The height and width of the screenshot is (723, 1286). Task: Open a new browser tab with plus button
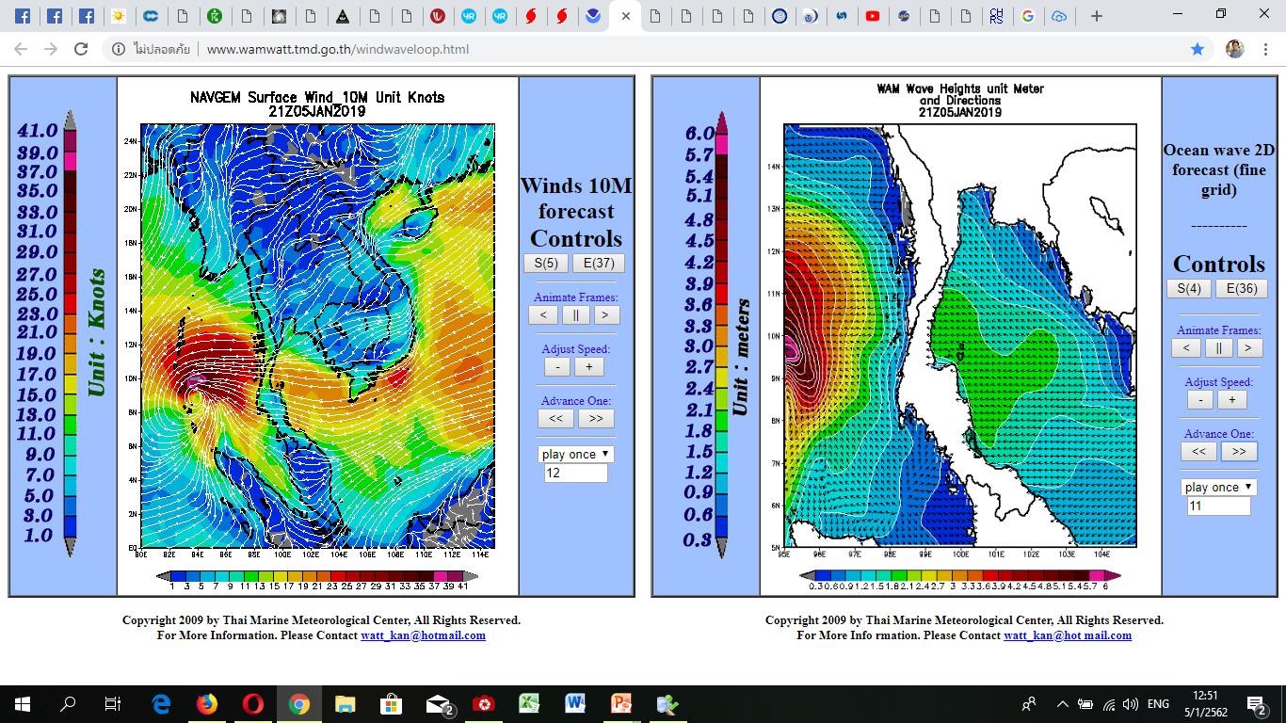(1096, 16)
